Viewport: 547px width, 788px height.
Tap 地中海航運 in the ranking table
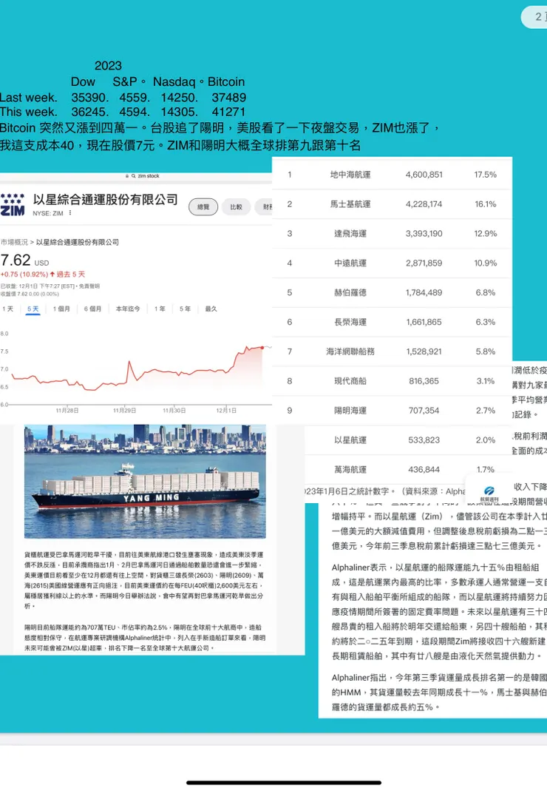[x=350, y=175]
